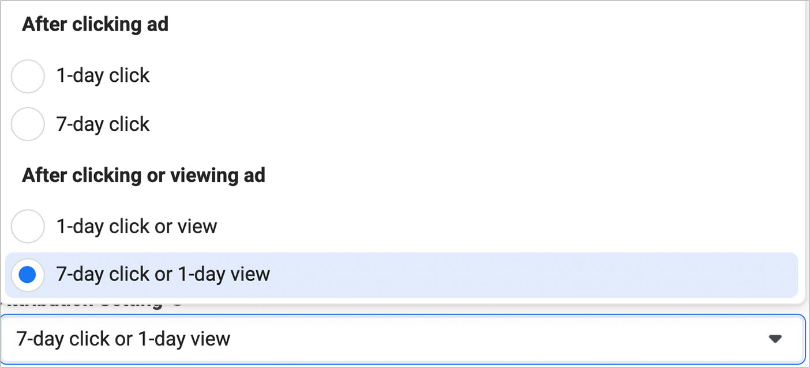Choose the 7-day click radio circle
Image resolution: width=810 pixels, height=368 pixels.
28,124
